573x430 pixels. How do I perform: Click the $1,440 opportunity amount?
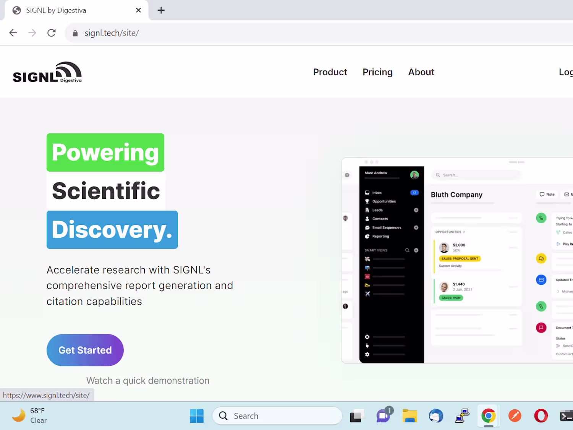pos(459,284)
